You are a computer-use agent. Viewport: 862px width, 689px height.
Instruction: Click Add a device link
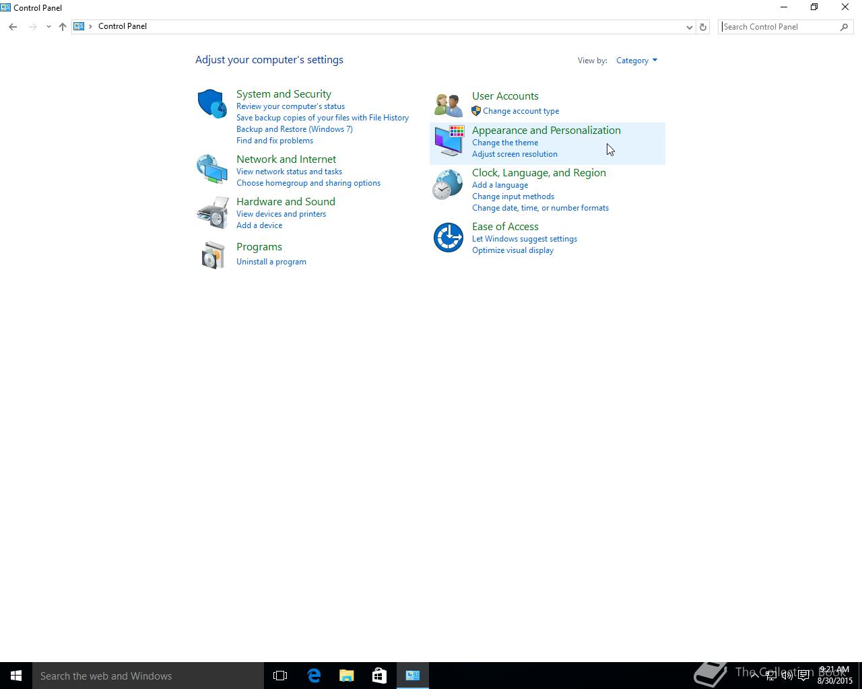click(259, 225)
